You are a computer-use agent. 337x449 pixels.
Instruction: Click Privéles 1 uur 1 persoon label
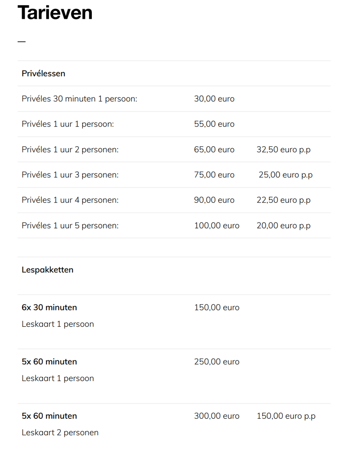68,124
